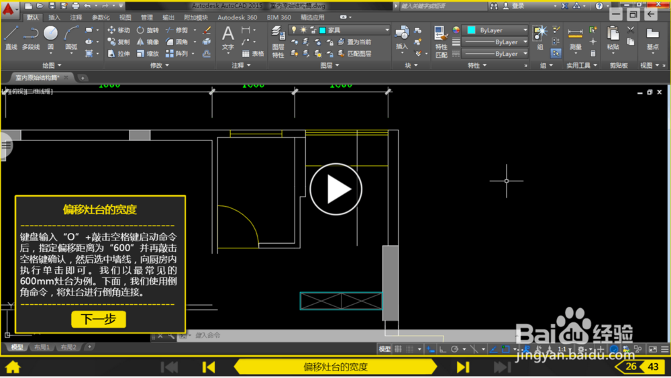The image size is (671, 378).
Task: Expand the 修改 panel dropdown
Action: click(160, 65)
